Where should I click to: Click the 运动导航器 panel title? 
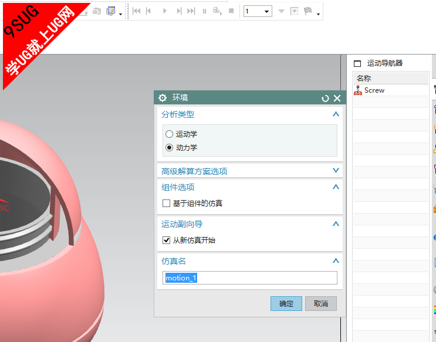click(385, 63)
